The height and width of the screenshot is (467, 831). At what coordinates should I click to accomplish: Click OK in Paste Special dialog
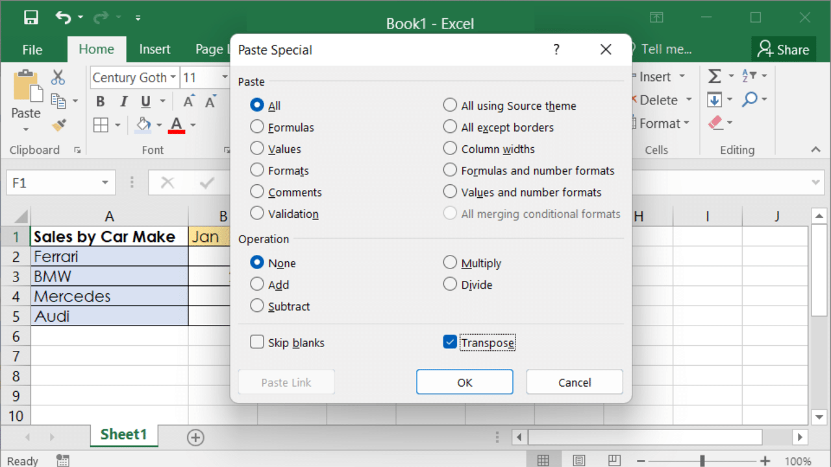pyautogui.click(x=464, y=382)
